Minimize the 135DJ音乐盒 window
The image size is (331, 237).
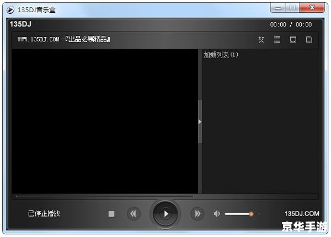pos(278,8)
